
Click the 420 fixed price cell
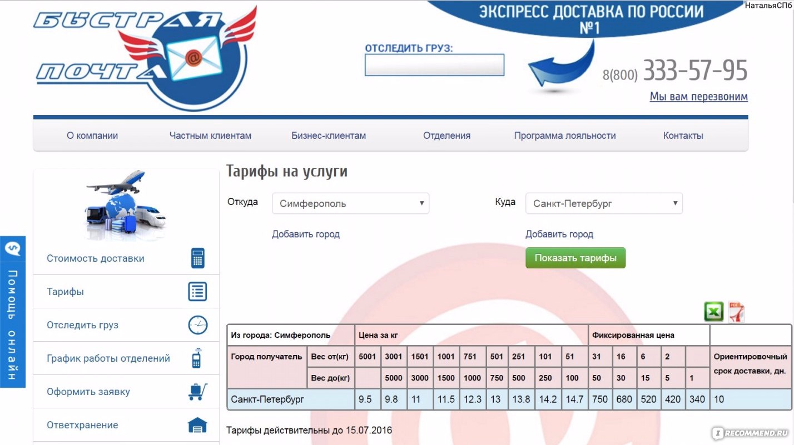point(673,399)
